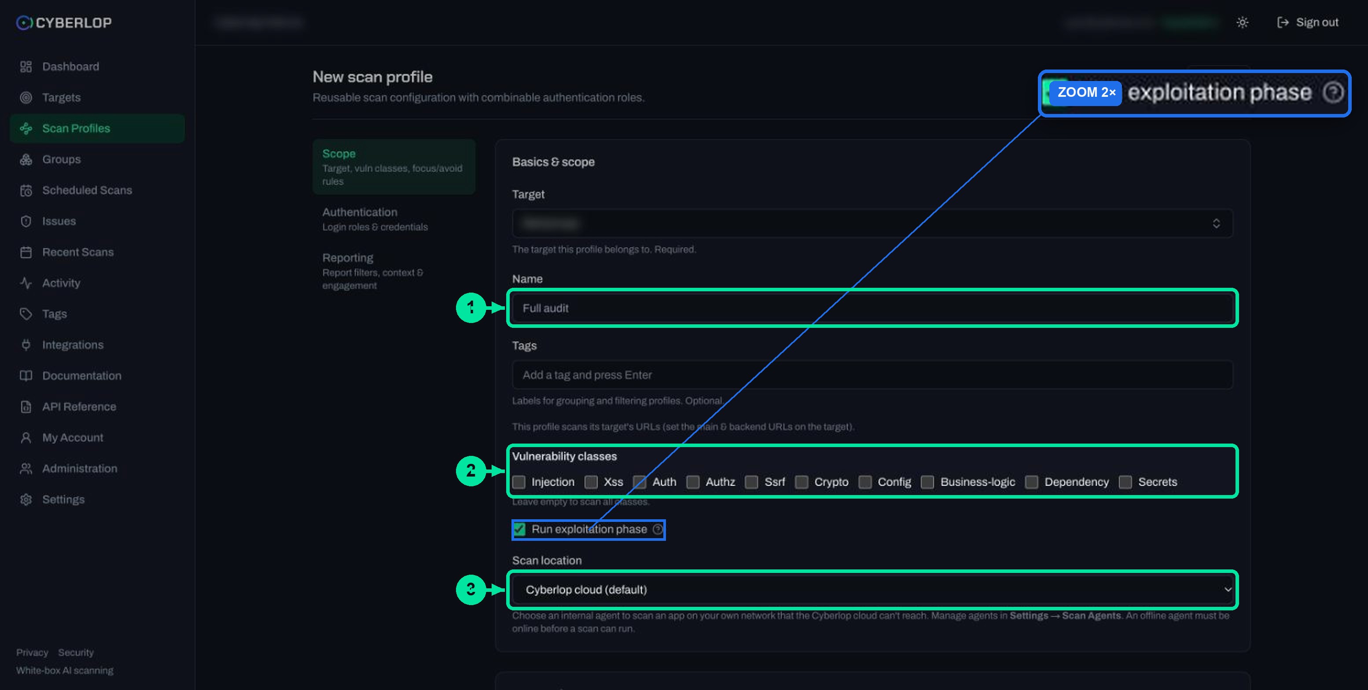Open the Targets page icon
Image resolution: width=1368 pixels, height=690 pixels.
coord(26,98)
